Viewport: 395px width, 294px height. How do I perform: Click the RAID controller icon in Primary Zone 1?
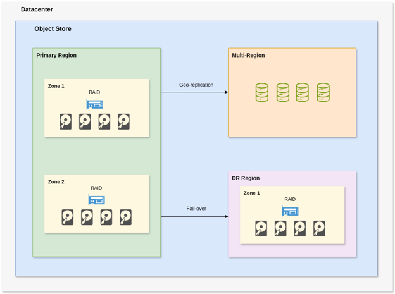pyautogui.click(x=94, y=104)
